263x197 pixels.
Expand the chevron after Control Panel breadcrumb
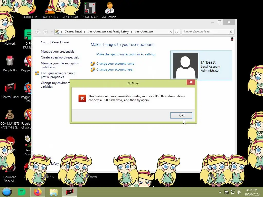point(84,32)
